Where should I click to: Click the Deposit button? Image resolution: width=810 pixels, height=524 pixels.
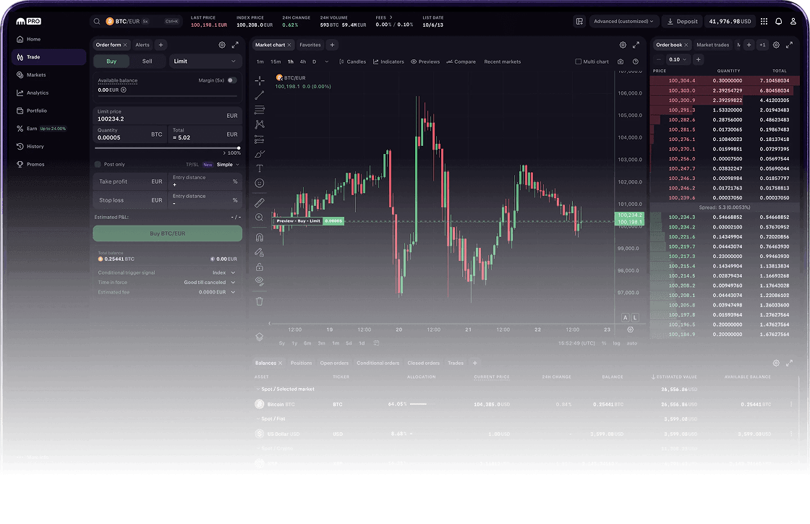click(683, 22)
